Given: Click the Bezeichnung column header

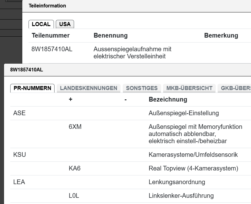Looking at the screenshot, I should (x=168, y=99).
